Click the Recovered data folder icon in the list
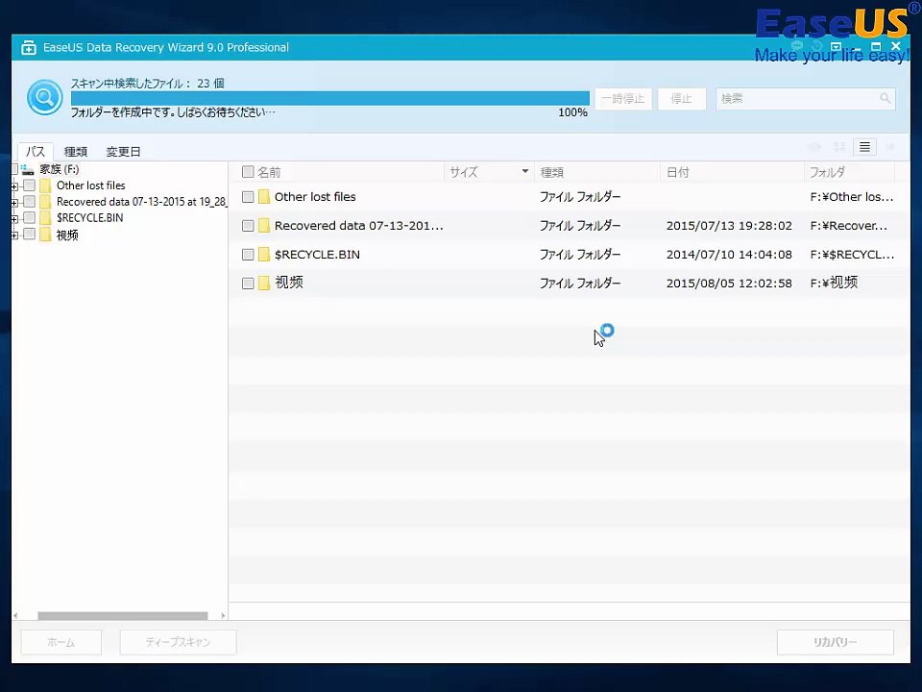Image resolution: width=922 pixels, height=692 pixels. pos(264,225)
